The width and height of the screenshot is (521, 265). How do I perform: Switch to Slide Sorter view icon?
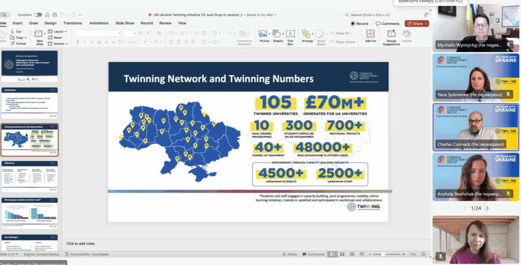(341, 254)
